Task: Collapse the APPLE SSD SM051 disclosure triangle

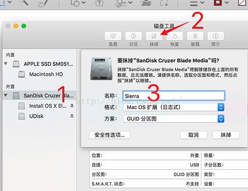Action: pos(6,63)
